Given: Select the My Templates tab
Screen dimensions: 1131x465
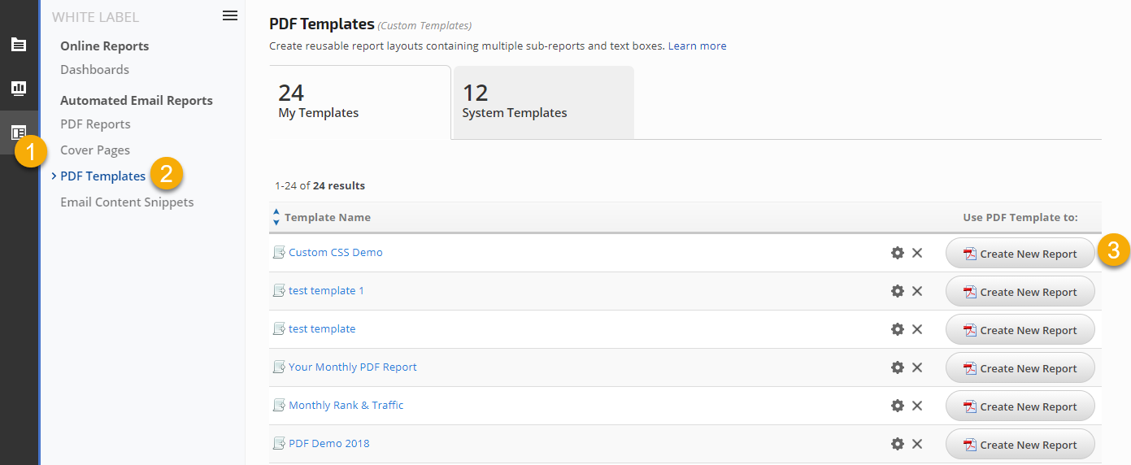Looking at the screenshot, I should [359, 102].
